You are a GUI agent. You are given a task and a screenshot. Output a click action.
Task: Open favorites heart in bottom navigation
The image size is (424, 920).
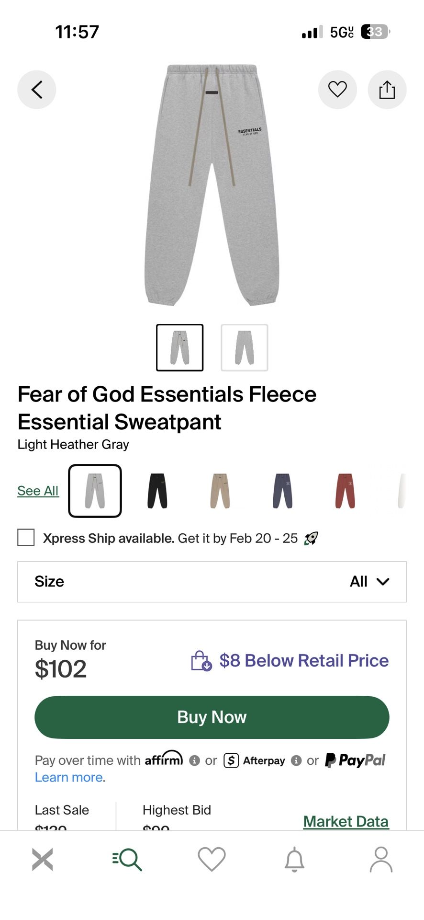point(212,859)
